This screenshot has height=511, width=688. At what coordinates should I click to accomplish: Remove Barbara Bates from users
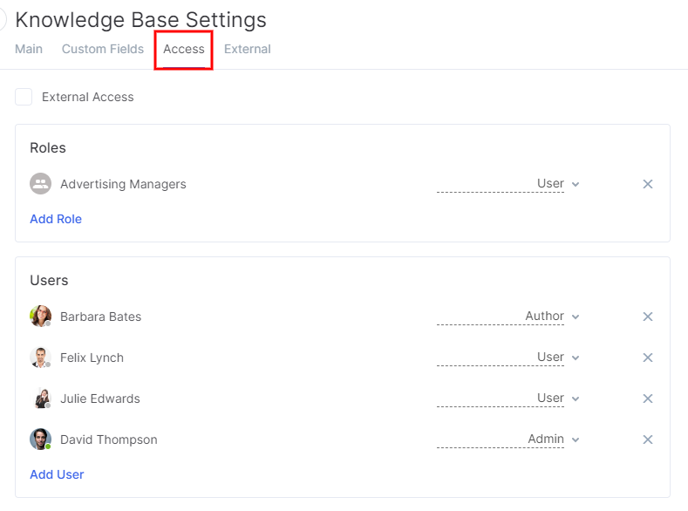pyautogui.click(x=647, y=317)
